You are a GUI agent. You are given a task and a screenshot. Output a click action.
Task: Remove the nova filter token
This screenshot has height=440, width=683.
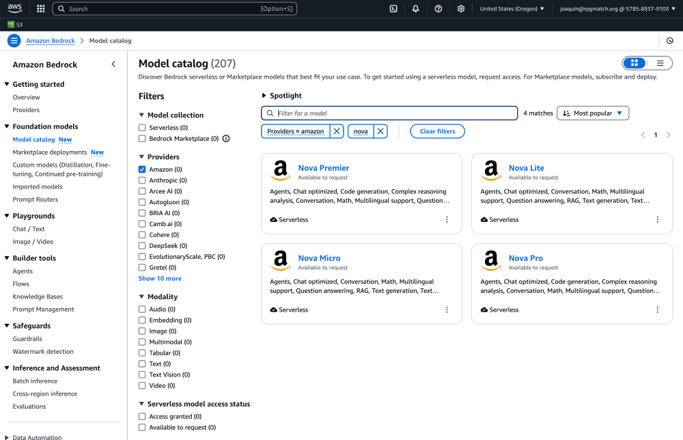[x=380, y=131]
